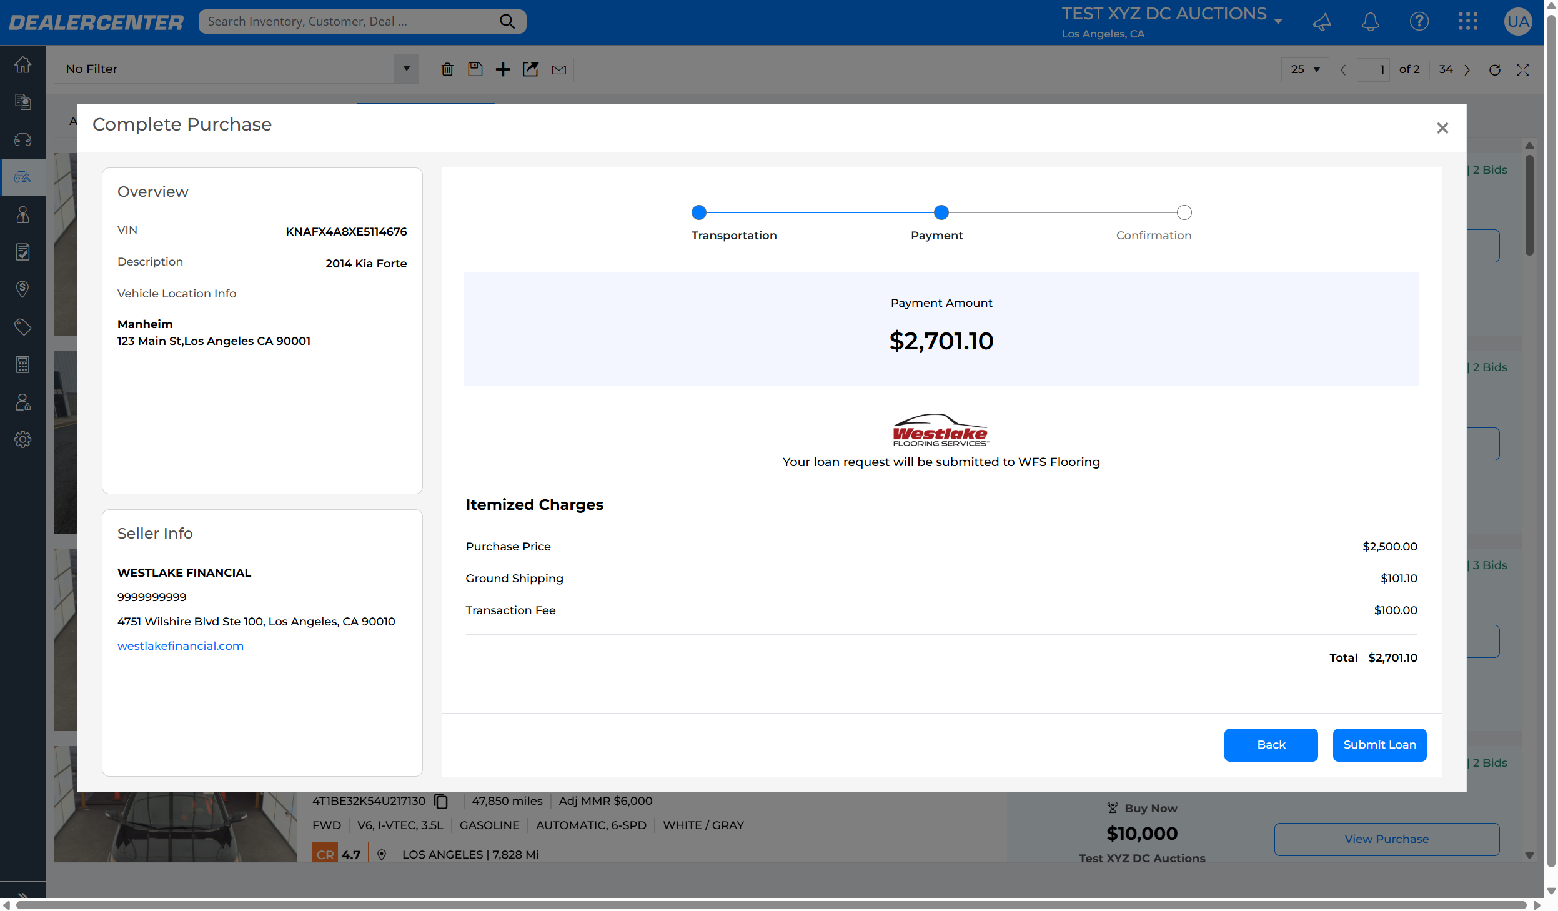This screenshot has width=1558, height=911.
Task: Expand the sidebar with double chevron
Action: 22,896
